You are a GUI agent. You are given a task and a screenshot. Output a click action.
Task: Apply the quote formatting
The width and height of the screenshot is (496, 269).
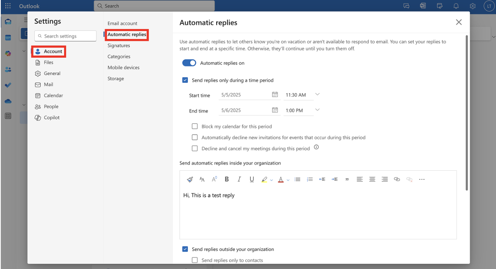click(x=347, y=179)
